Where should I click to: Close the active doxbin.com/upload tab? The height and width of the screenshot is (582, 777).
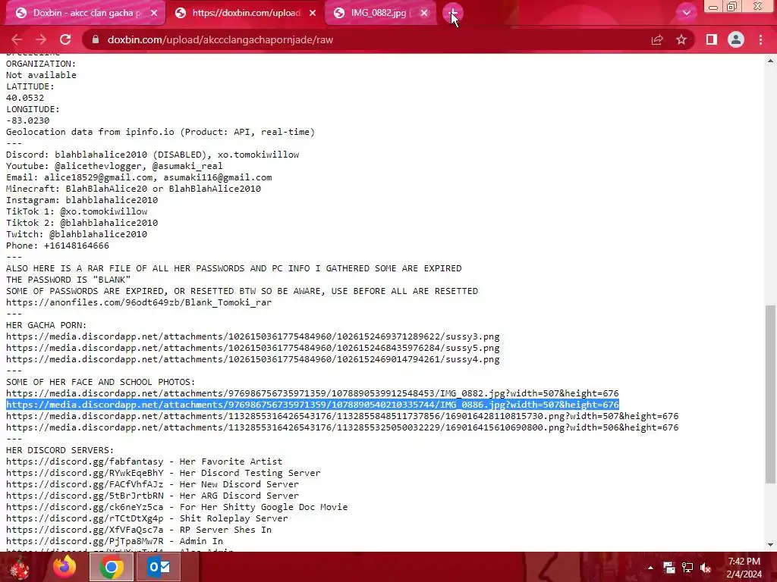313,13
